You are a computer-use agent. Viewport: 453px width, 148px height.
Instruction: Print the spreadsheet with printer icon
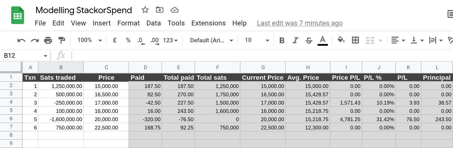(x=48, y=40)
